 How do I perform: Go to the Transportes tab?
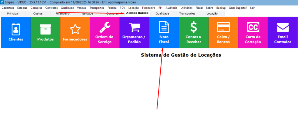187,13
